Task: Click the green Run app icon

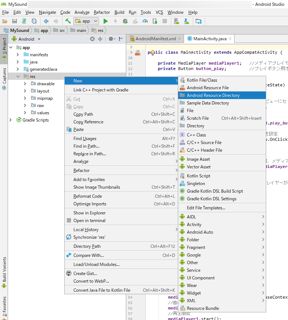Action: [105, 21]
